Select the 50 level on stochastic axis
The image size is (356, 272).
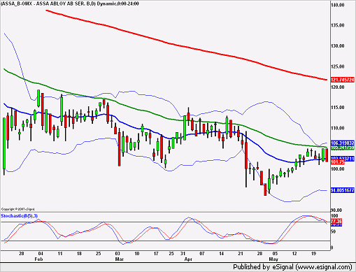coord(334,231)
